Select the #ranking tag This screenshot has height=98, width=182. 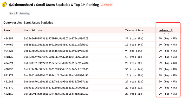[x=24, y=13]
